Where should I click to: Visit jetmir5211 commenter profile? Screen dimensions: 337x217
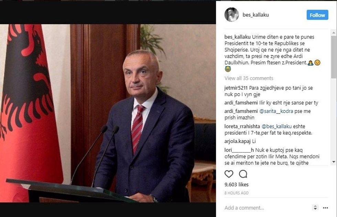236,88
